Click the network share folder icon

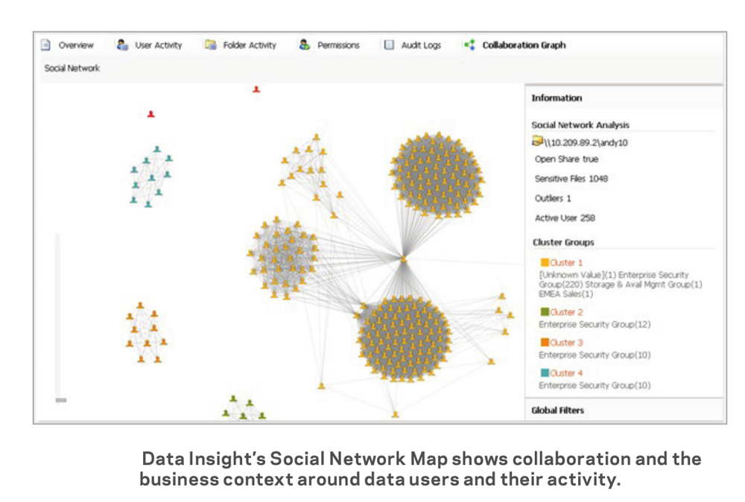pos(537,141)
